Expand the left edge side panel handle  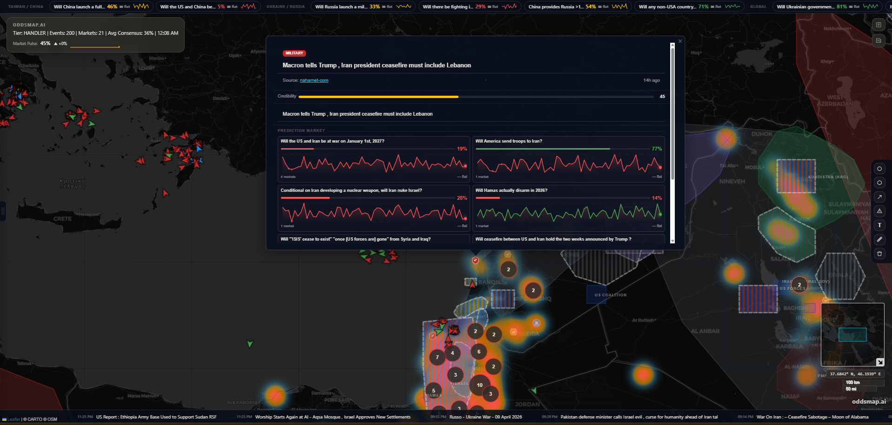tap(3, 211)
